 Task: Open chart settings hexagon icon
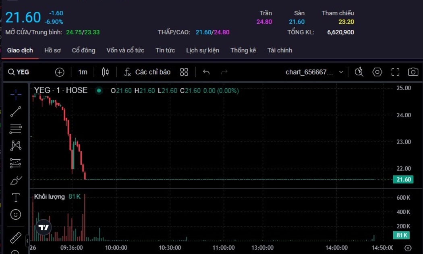pyautogui.click(x=377, y=72)
